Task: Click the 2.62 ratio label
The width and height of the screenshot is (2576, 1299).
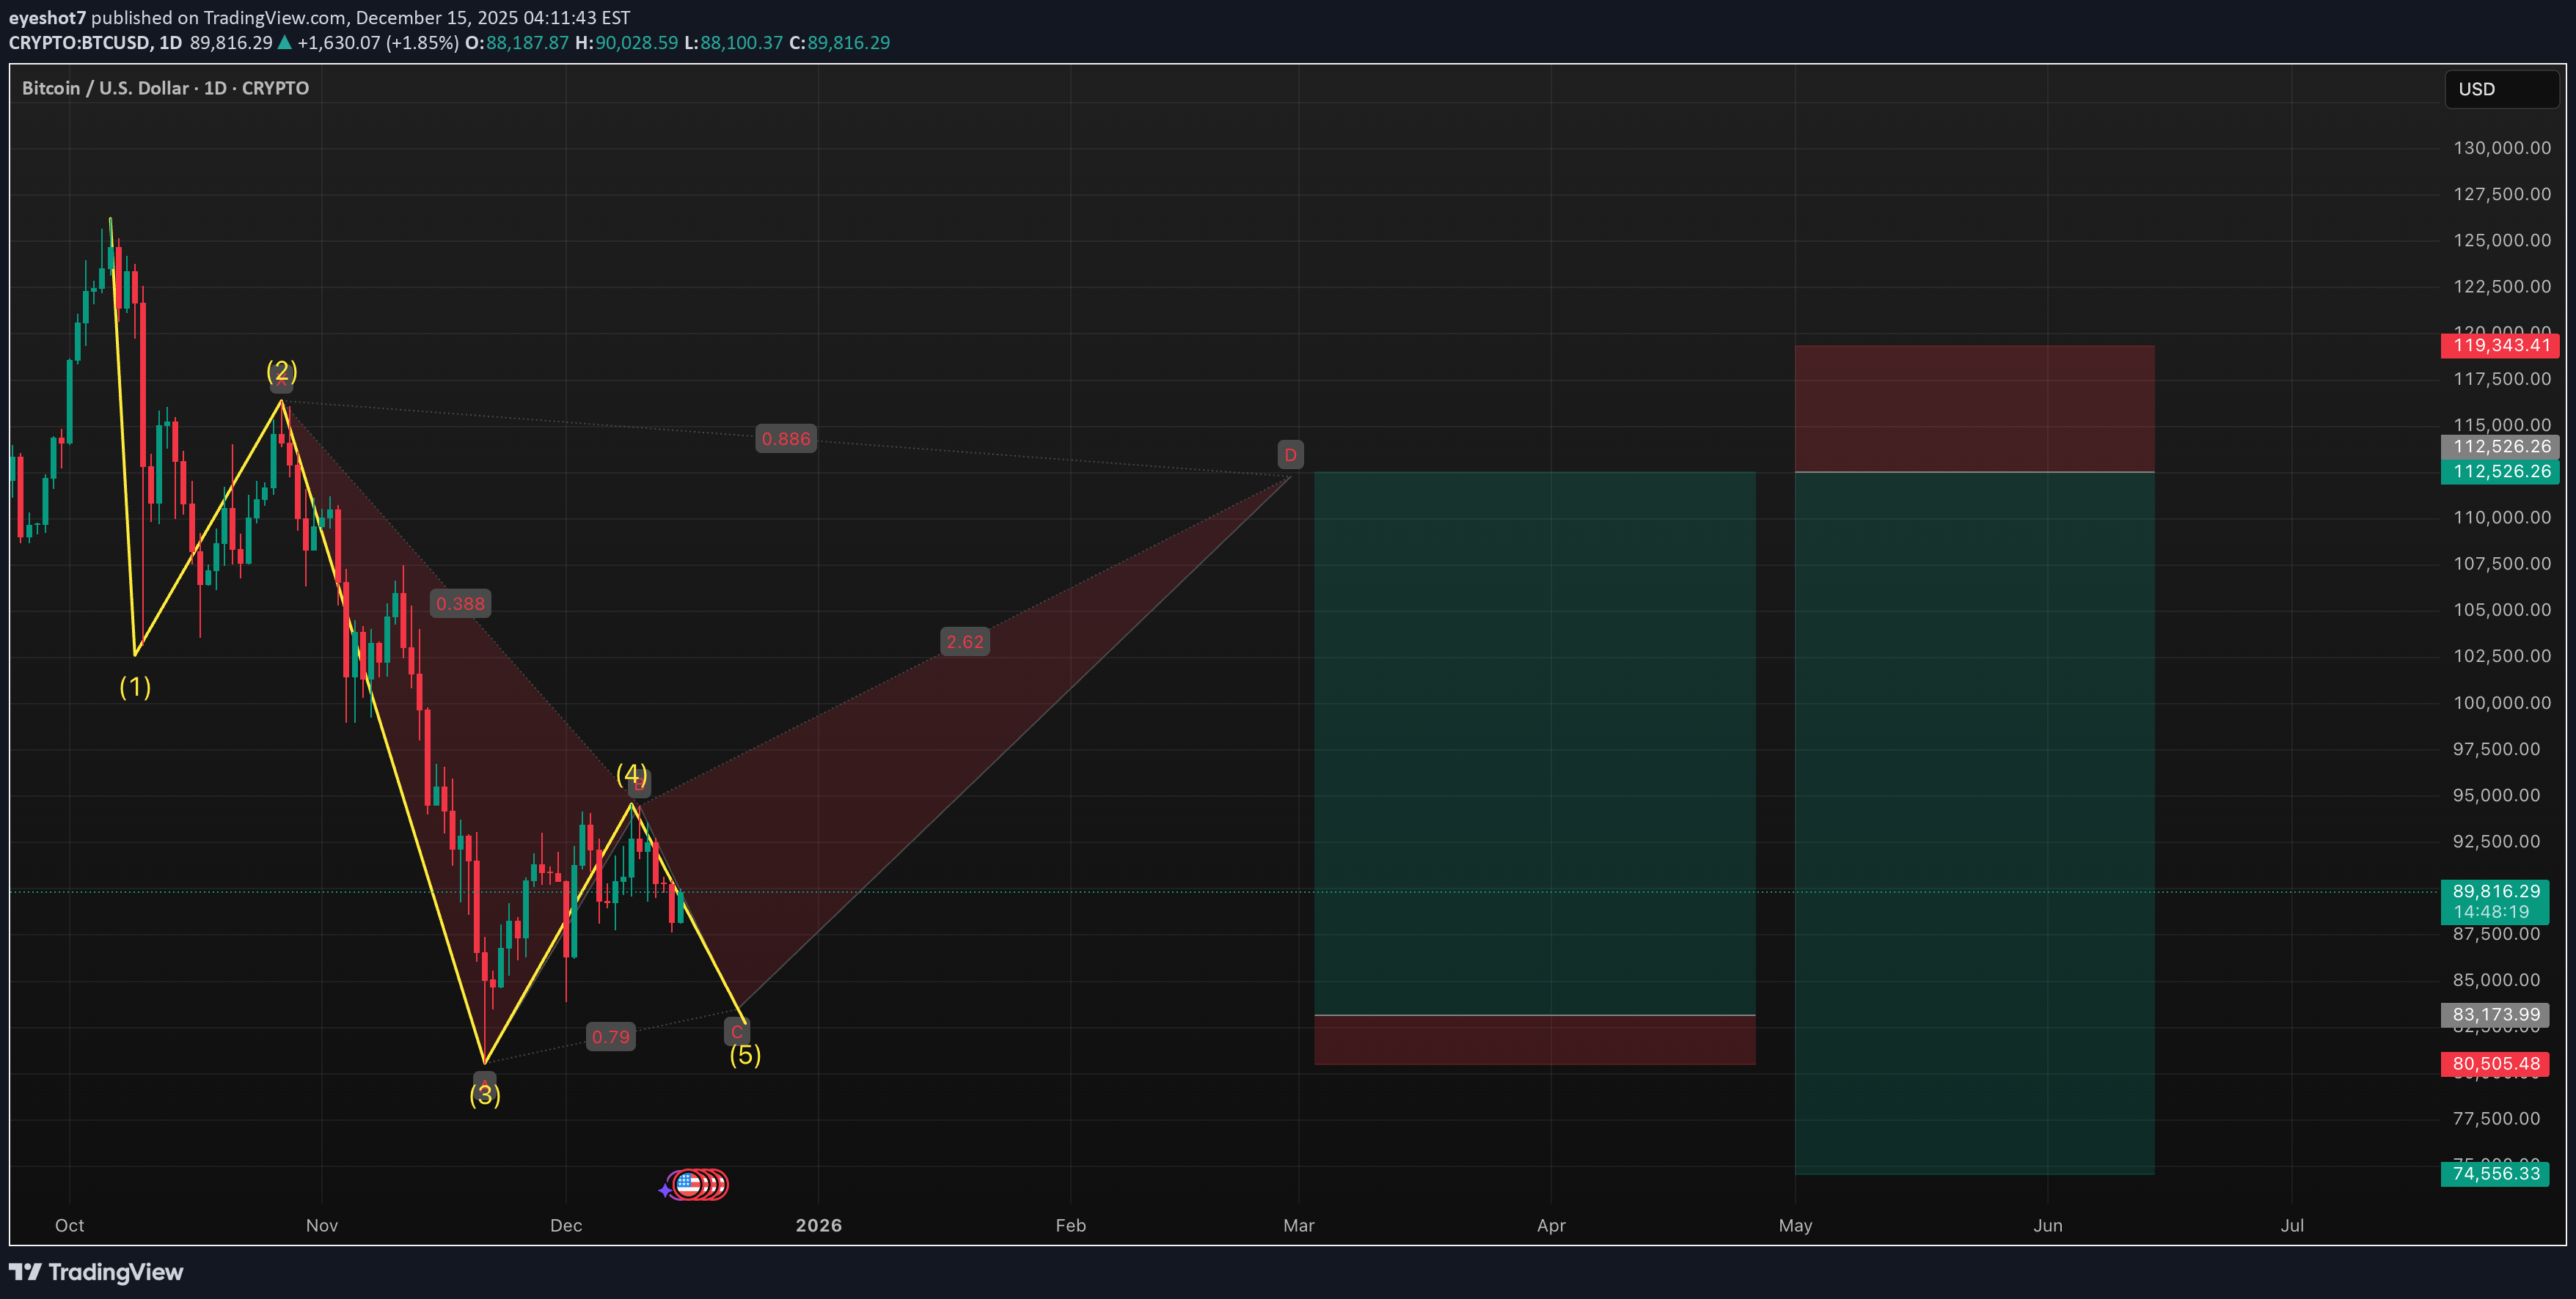Action: [x=965, y=641]
